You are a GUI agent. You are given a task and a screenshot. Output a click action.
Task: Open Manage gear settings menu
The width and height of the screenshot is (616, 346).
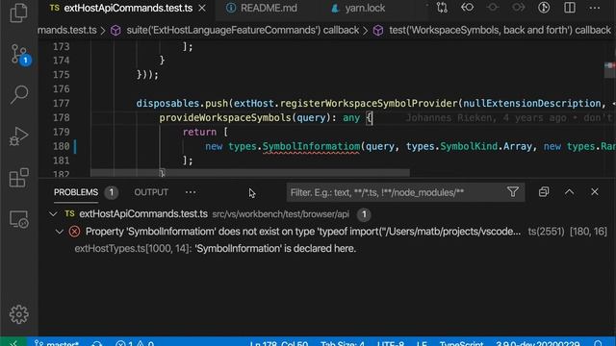(x=19, y=314)
